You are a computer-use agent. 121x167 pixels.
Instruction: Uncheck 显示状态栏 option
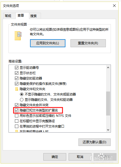click(16, 73)
